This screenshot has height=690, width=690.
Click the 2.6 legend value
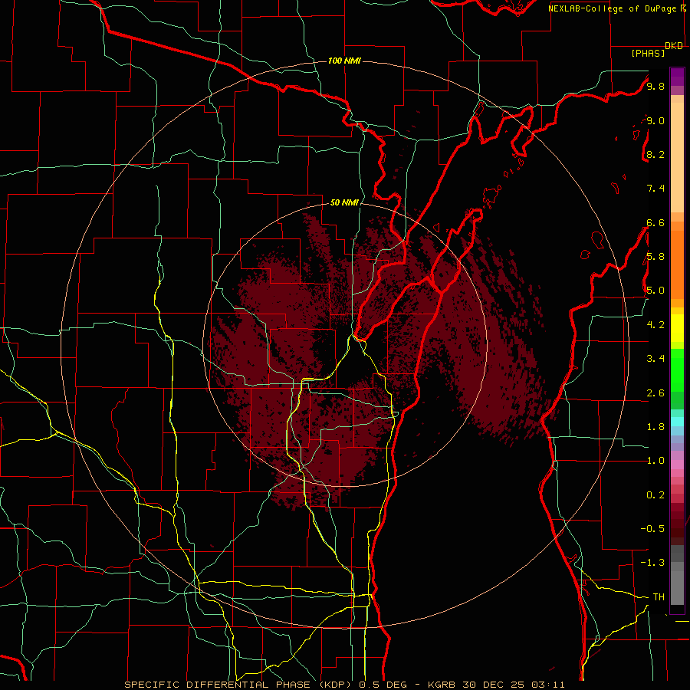pos(655,393)
